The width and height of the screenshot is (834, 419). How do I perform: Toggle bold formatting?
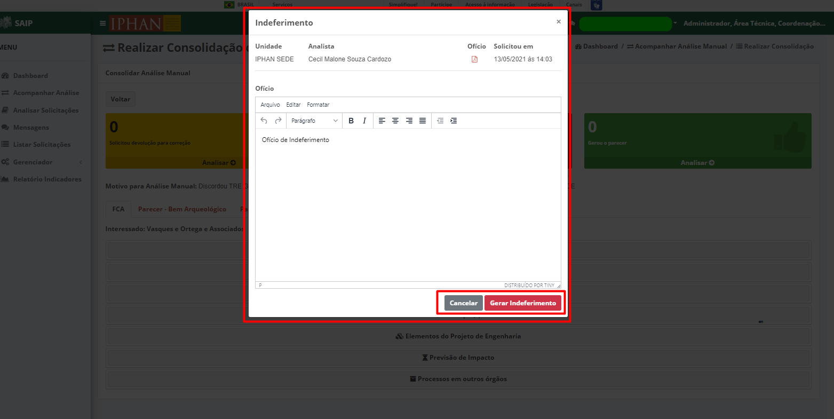click(351, 121)
